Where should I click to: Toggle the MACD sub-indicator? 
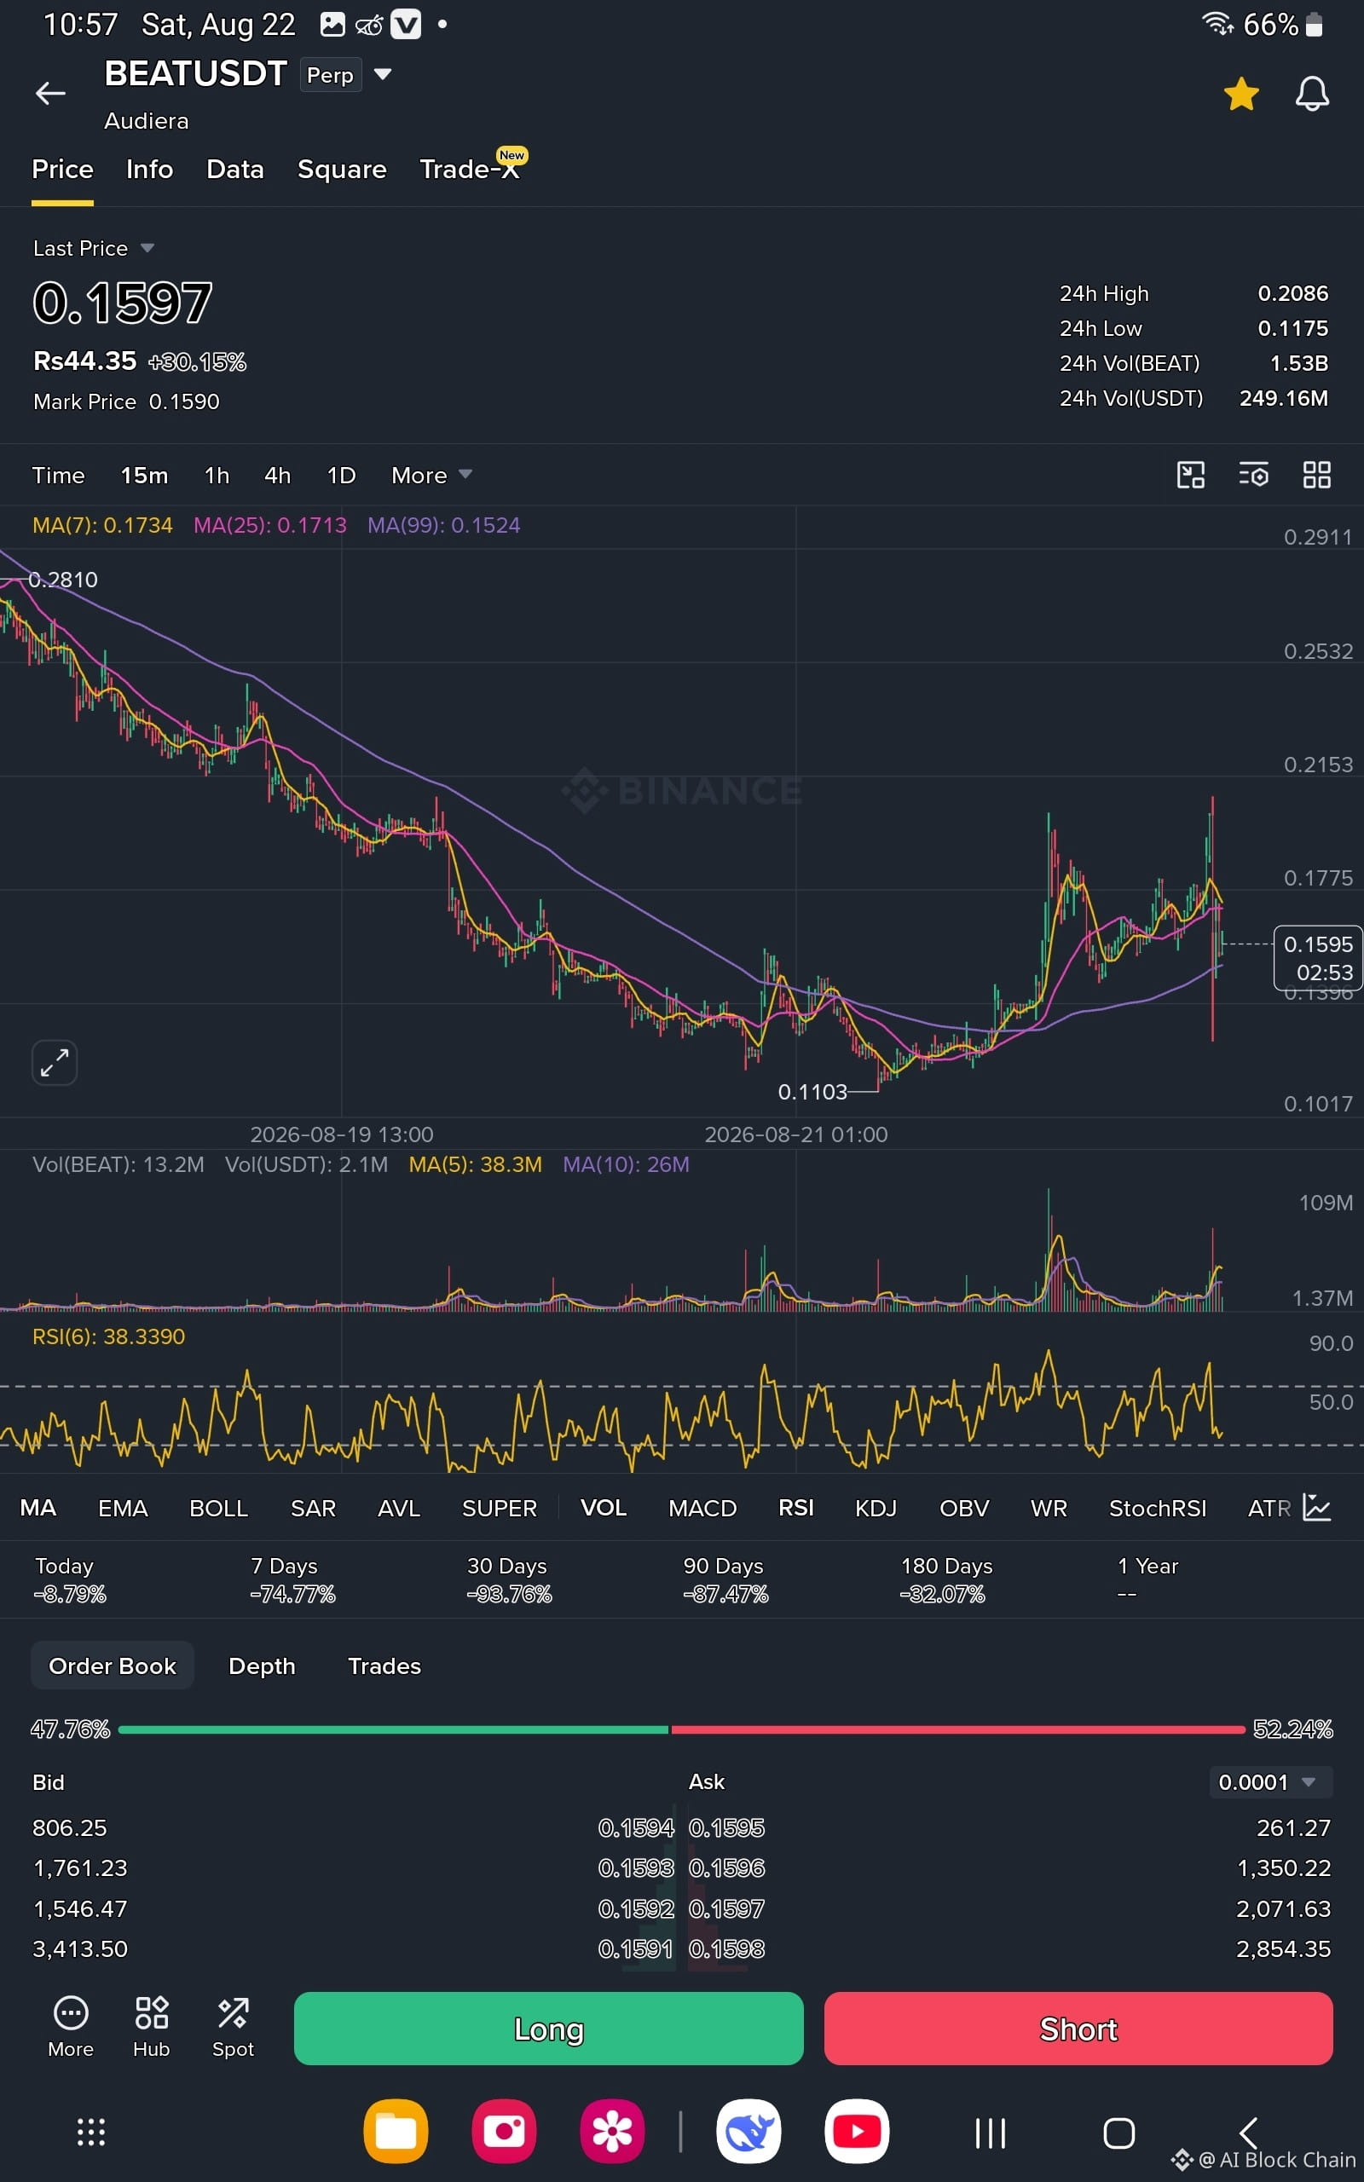coord(702,1509)
